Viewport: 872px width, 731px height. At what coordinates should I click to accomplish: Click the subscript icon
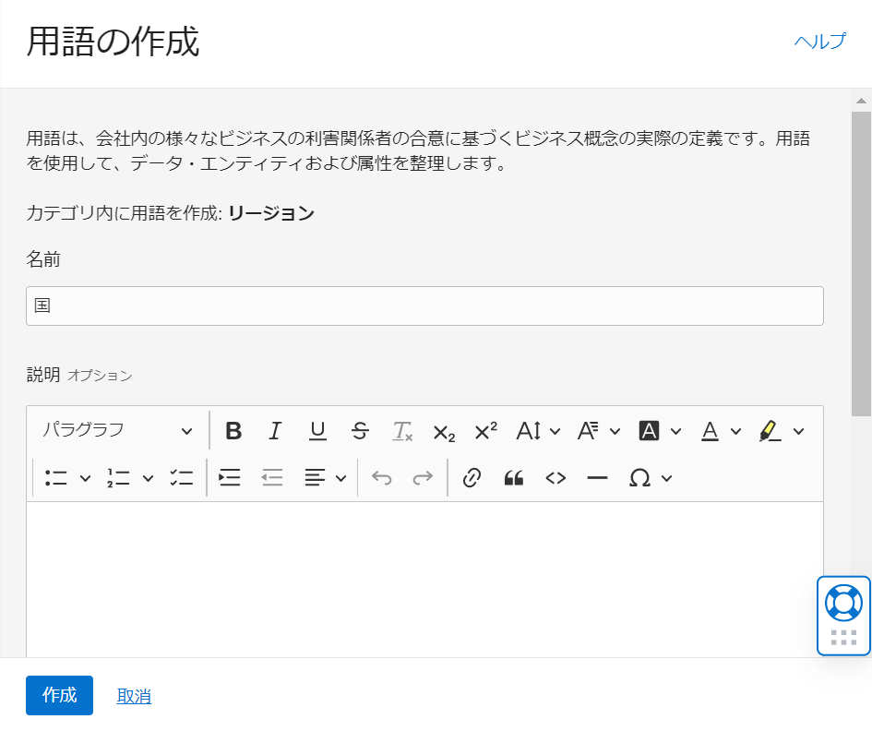click(x=444, y=431)
